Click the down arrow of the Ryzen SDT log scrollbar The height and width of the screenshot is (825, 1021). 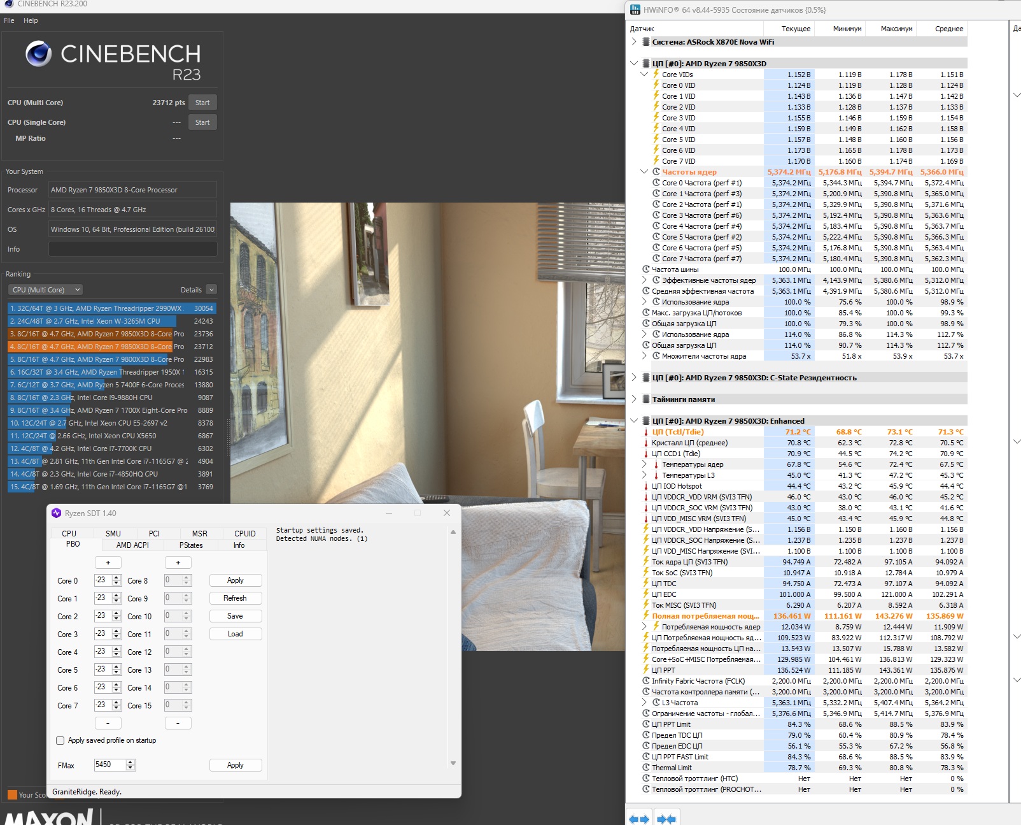[453, 763]
